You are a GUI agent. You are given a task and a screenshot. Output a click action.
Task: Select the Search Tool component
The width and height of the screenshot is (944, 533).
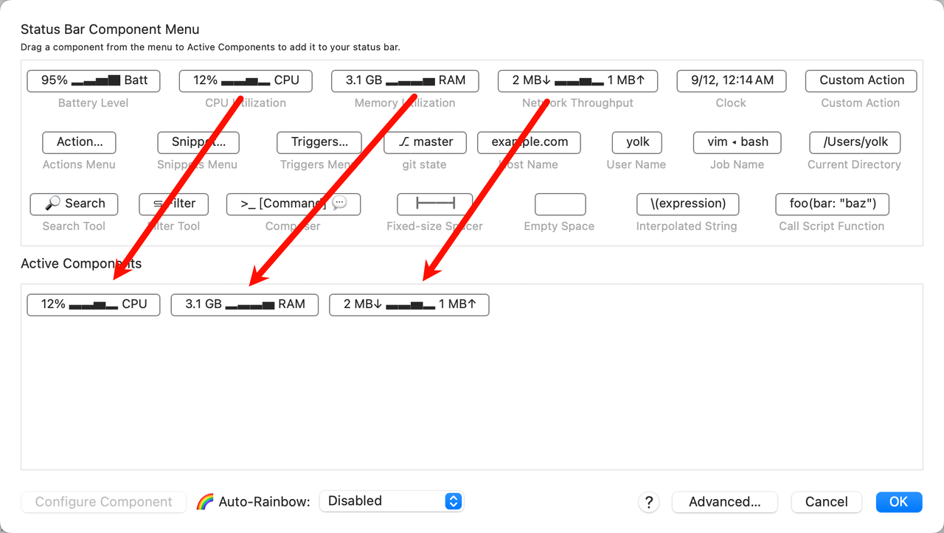pos(74,204)
